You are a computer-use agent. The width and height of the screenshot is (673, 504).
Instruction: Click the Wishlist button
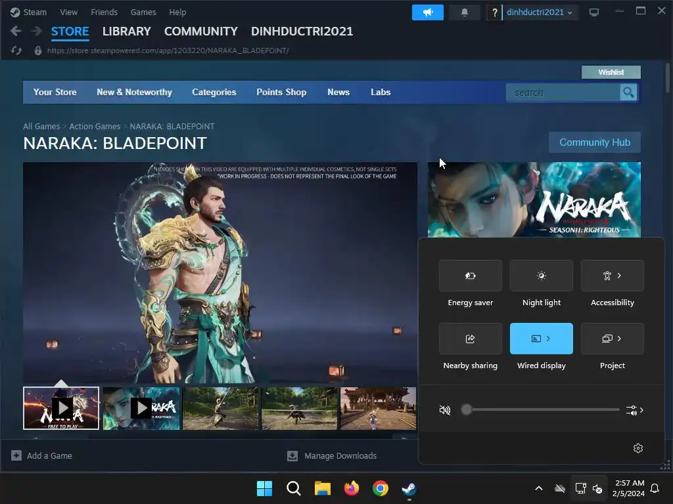click(x=611, y=72)
